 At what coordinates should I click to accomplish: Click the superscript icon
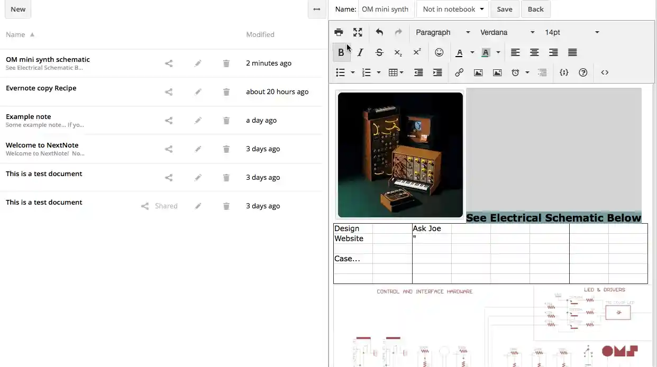(x=417, y=52)
